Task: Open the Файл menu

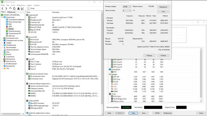Action: (3, 5)
